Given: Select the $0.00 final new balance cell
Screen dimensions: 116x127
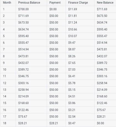Looking at the screenshot, I should coord(100,123).
